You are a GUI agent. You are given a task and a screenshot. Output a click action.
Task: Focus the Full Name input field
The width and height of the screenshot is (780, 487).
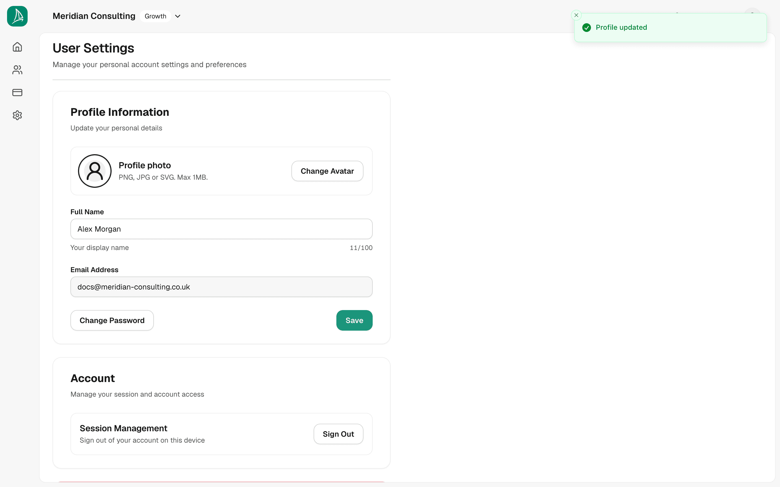point(222,229)
